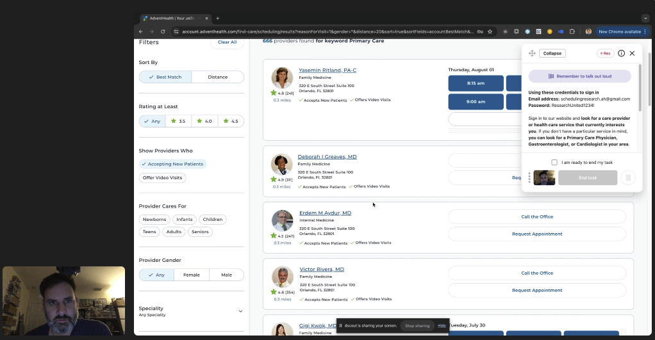The height and width of the screenshot is (340, 655).
Task: Request Appointment with Erdem M Aydur
Action: [537, 234]
